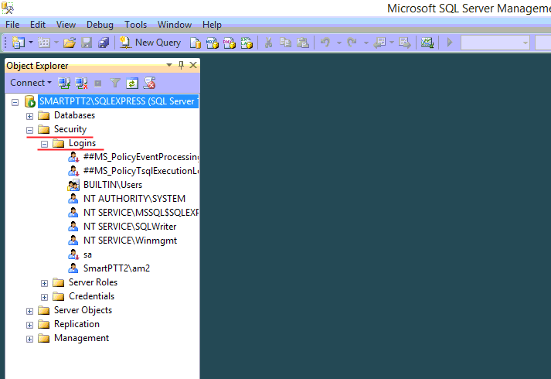Select the Credentials folder label

tap(91, 296)
